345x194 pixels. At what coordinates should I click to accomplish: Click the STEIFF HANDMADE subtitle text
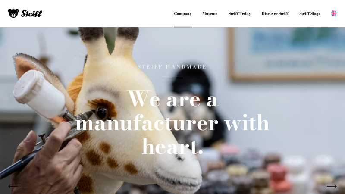[172, 67]
